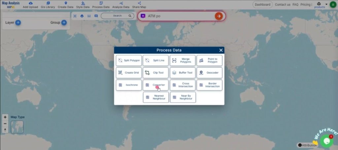Add a new Layer with plus button
The height and width of the screenshot is (150, 338).
click(x=18, y=23)
